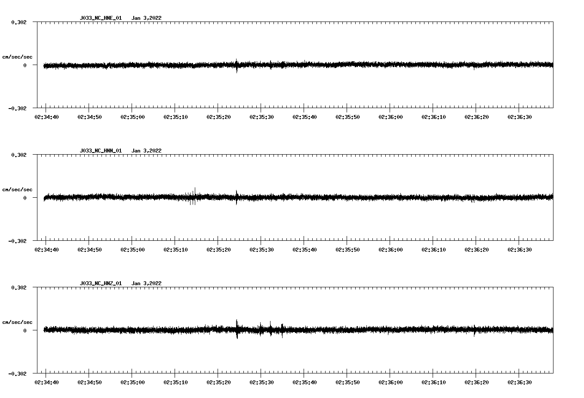Image resolution: width=584 pixels, height=398 pixels.
Task: Click the zero amplitude label on HNE axis
Action: (x=25, y=65)
